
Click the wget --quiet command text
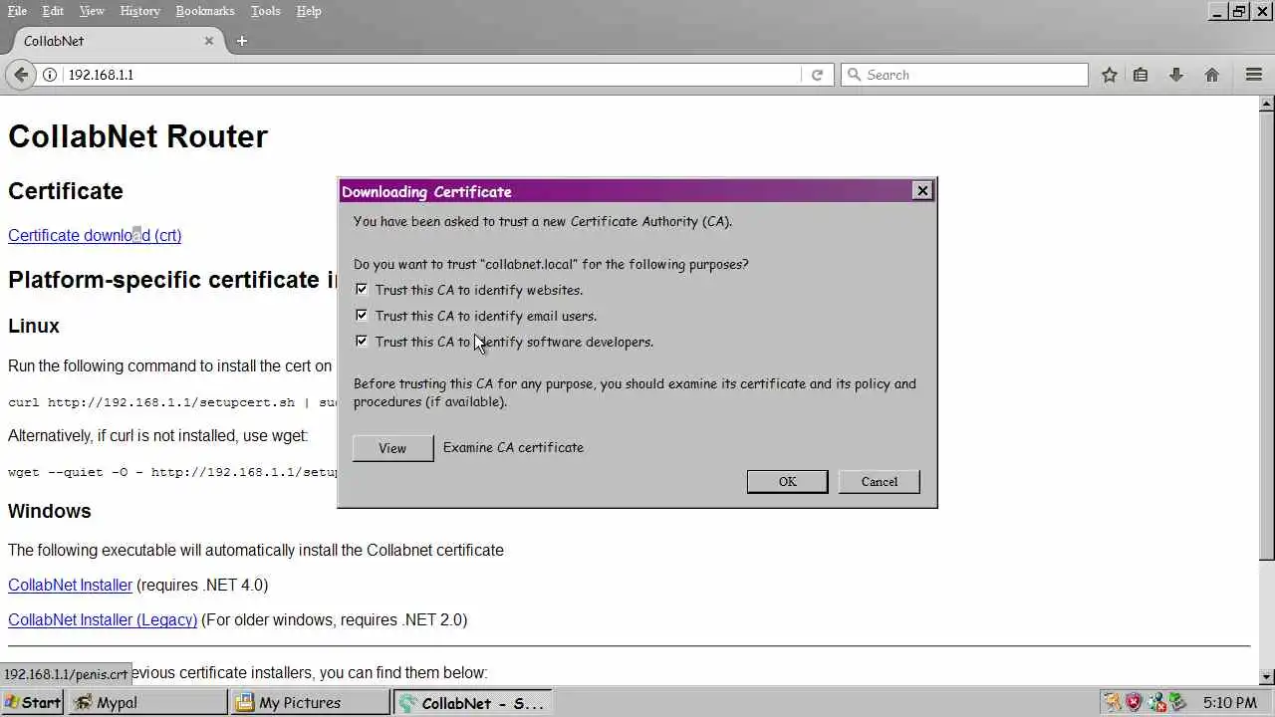click(x=172, y=472)
